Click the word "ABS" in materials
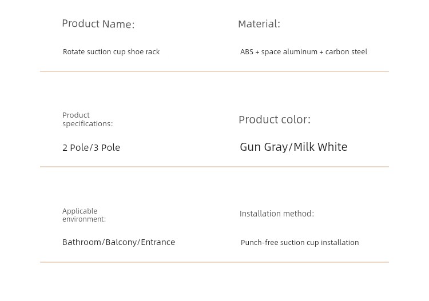 tap(247, 52)
